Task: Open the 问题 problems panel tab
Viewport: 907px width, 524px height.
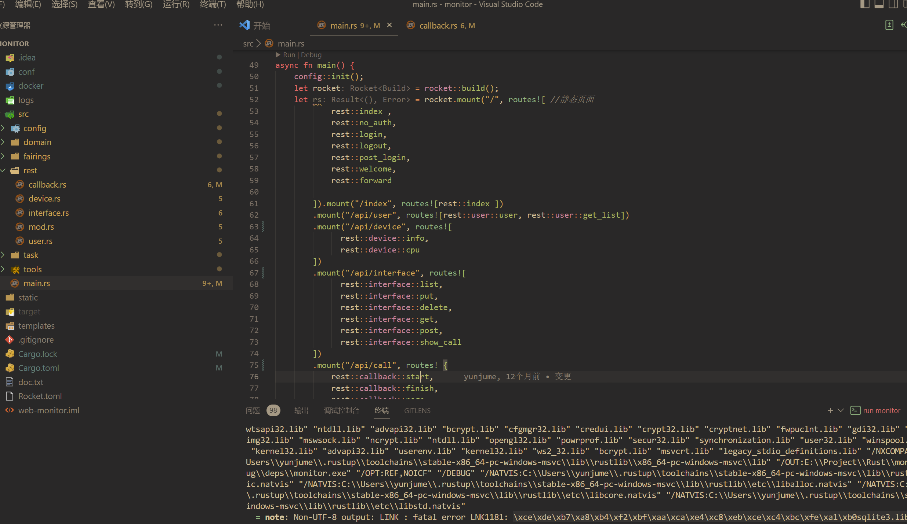Action: pos(253,410)
